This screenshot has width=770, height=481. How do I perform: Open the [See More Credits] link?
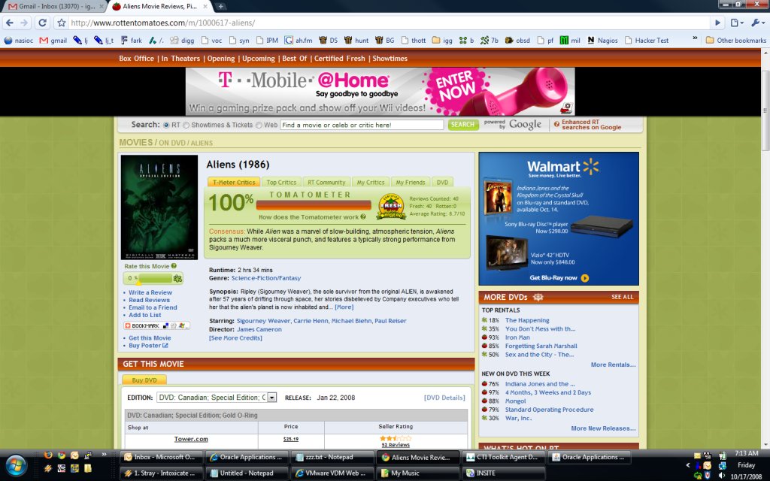pos(235,338)
